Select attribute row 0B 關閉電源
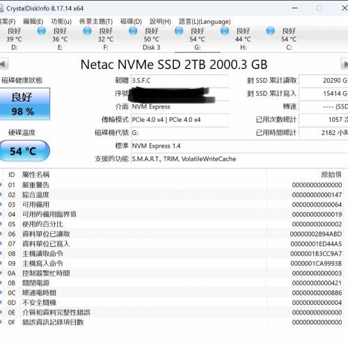Viewport: 348px width, 348px height. point(172,283)
